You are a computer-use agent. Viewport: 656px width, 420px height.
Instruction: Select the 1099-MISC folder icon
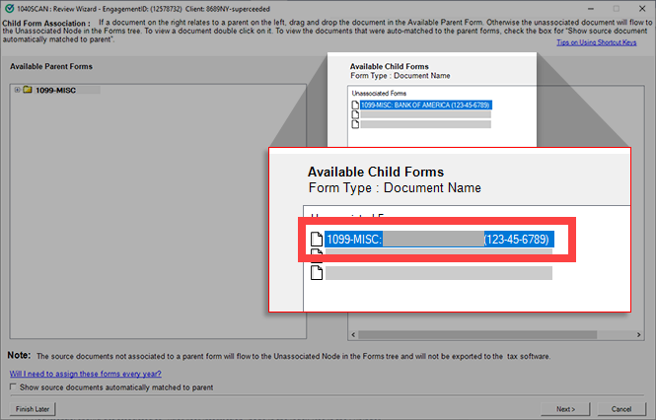tap(28, 90)
